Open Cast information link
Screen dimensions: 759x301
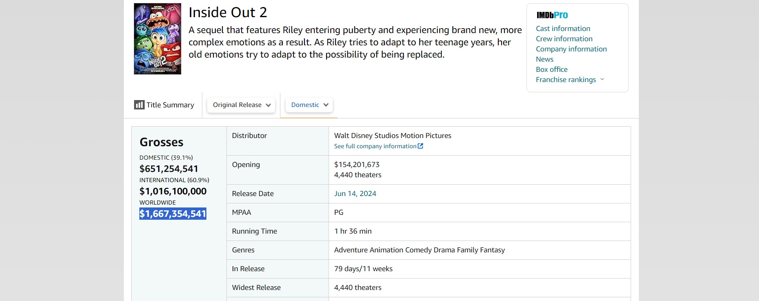(x=563, y=29)
